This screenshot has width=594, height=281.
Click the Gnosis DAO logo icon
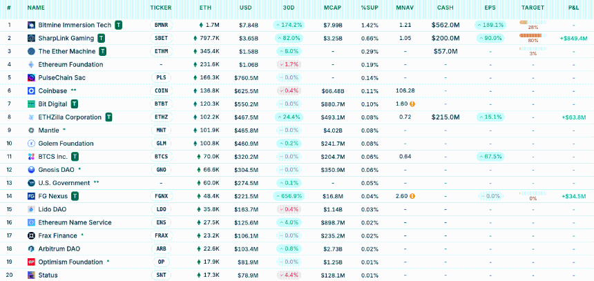[x=32, y=170]
